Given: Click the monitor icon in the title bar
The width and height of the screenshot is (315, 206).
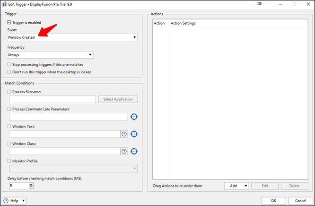Looking at the screenshot, I should [x=259, y=4].
